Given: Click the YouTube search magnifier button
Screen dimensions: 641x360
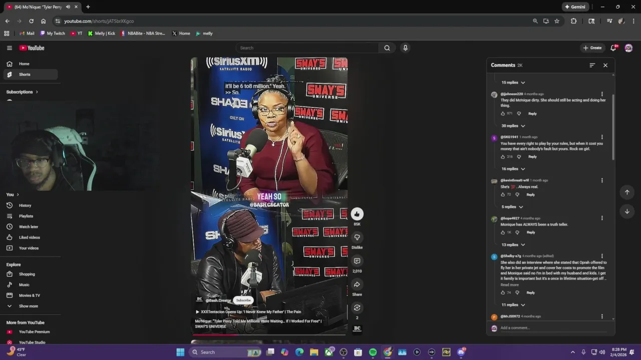Looking at the screenshot, I should [x=387, y=48].
